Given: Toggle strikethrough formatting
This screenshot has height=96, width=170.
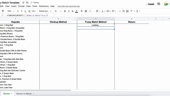Looking at the screenshot, I should click(x=73, y=11).
